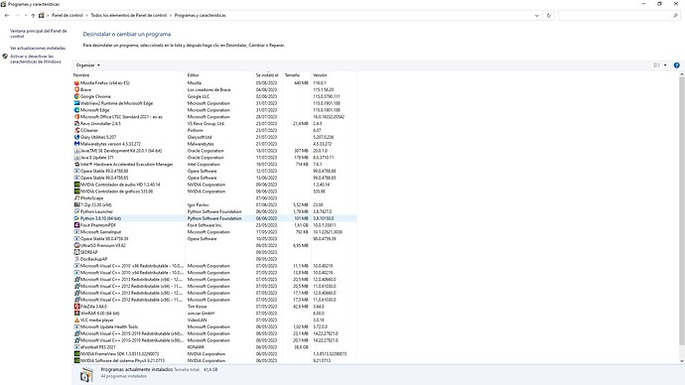Open Ver actualizaciones instaladas link

click(x=38, y=48)
